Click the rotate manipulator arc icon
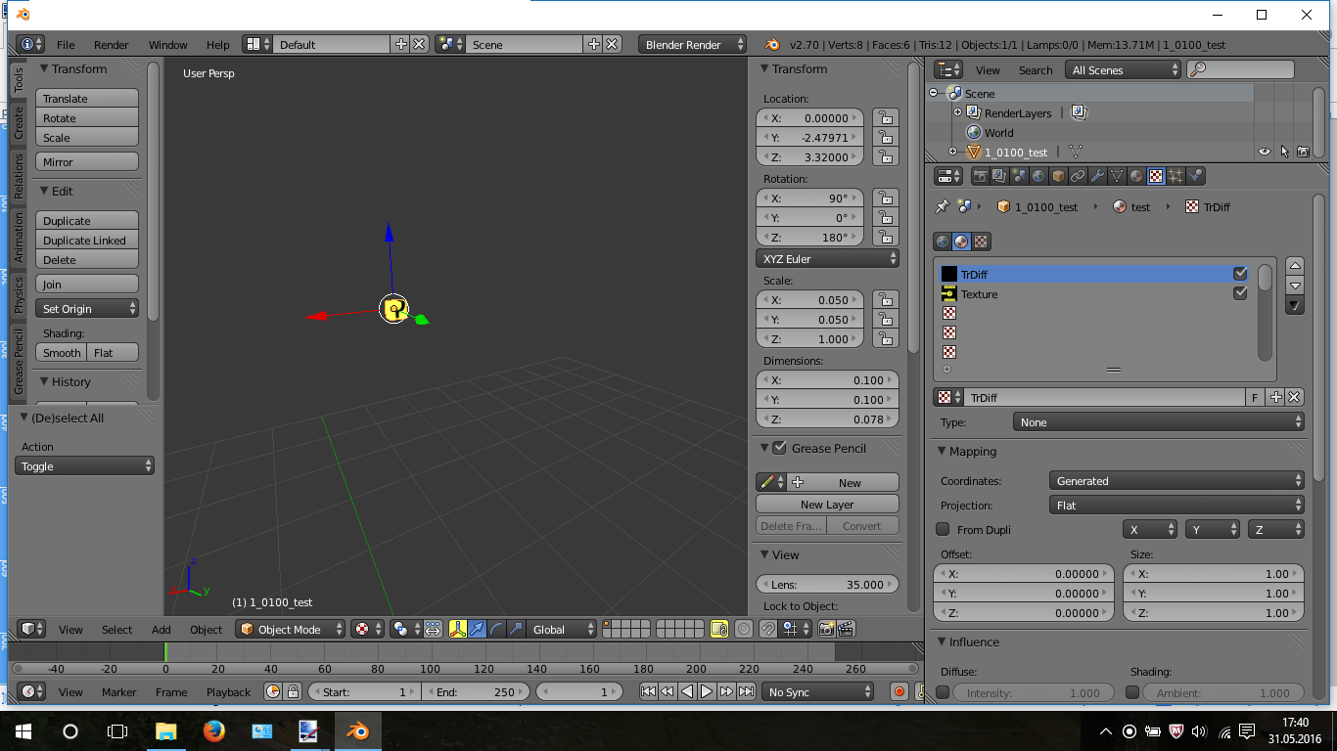The width and height of the screenshot is (1337, 751). click(496, 630)
